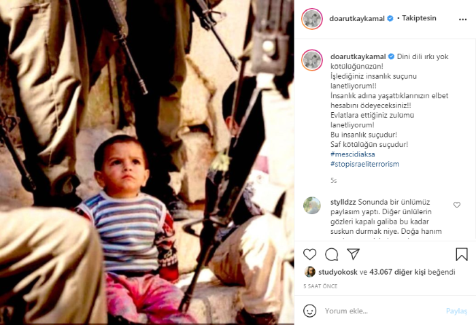Open the three-dot more options menu
Image resolution: width=476 pixels, height=325 pixels.
pyautogui.click(x=462, y=19)
